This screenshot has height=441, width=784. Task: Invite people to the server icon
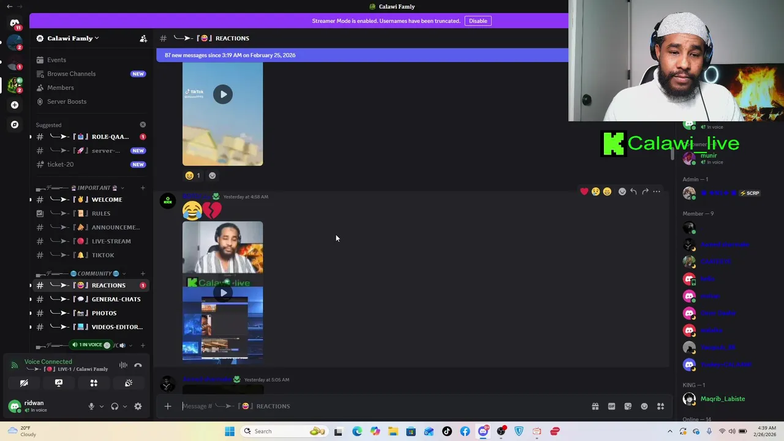click(143, 38)
